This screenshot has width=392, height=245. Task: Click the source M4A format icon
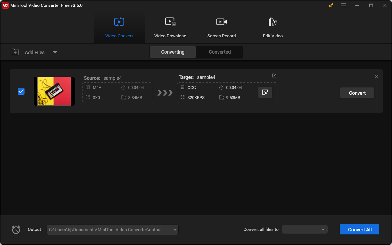tap(88, 87)
